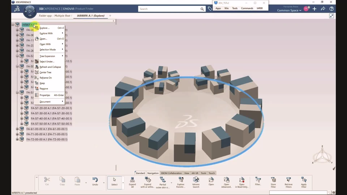The height and width of the screenshot is (195, 347).
Task: Open the Tree Expansion submenu
Action: tap(49, 56)
